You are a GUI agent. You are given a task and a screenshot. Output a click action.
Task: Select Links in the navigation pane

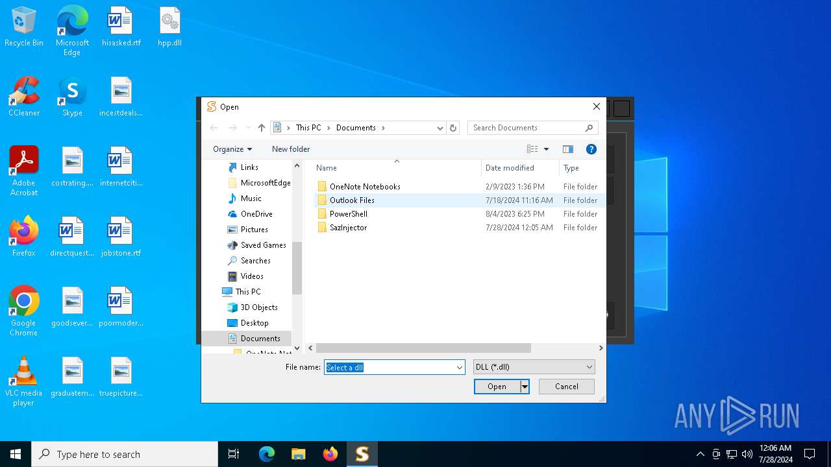tap(249, 167)
